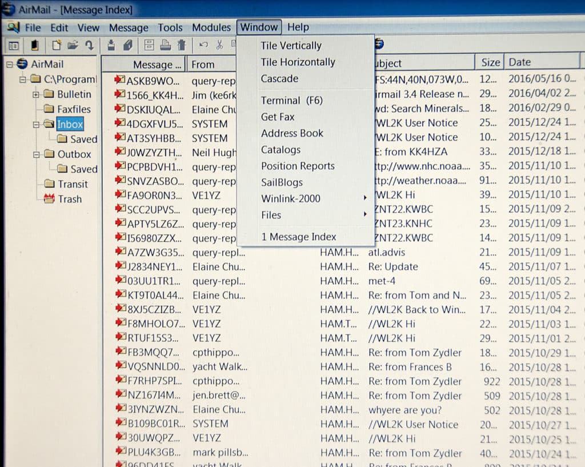
Task: Click the Message Index toolbar icon
Action: tap(13, 45)
